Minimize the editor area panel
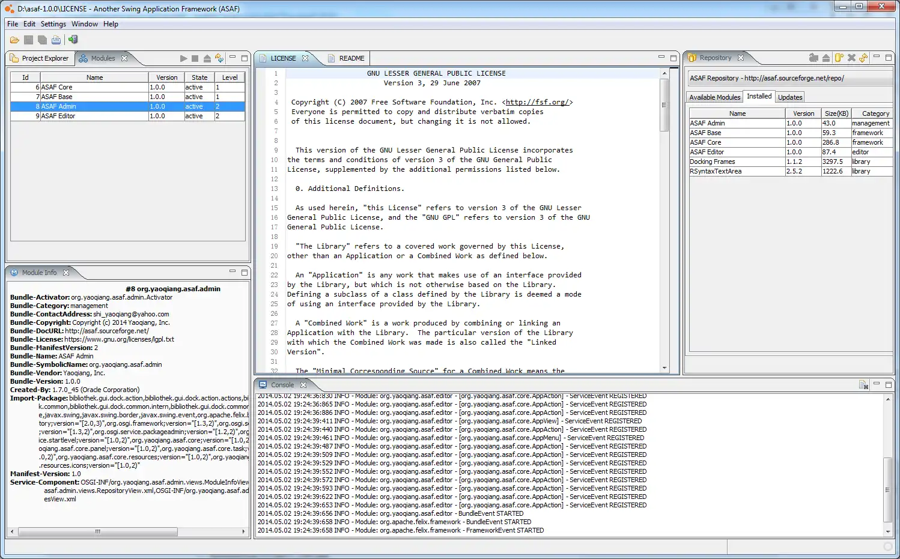The height and width of the screenshot is (559, 900). 661,58
